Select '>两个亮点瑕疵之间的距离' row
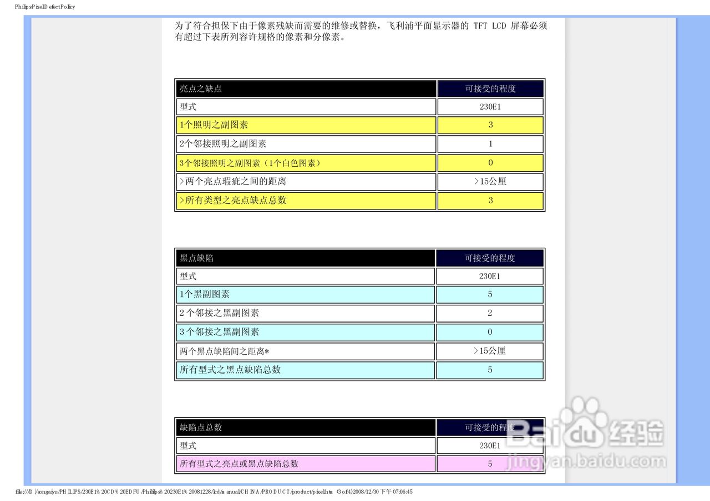Screen dimensions: 710x501 tap(306, 182)
